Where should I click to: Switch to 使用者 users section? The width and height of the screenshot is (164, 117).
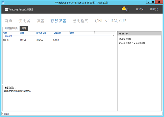point(24,21)
